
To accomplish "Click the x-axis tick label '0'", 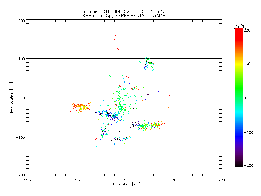I will tap(124, 180).
